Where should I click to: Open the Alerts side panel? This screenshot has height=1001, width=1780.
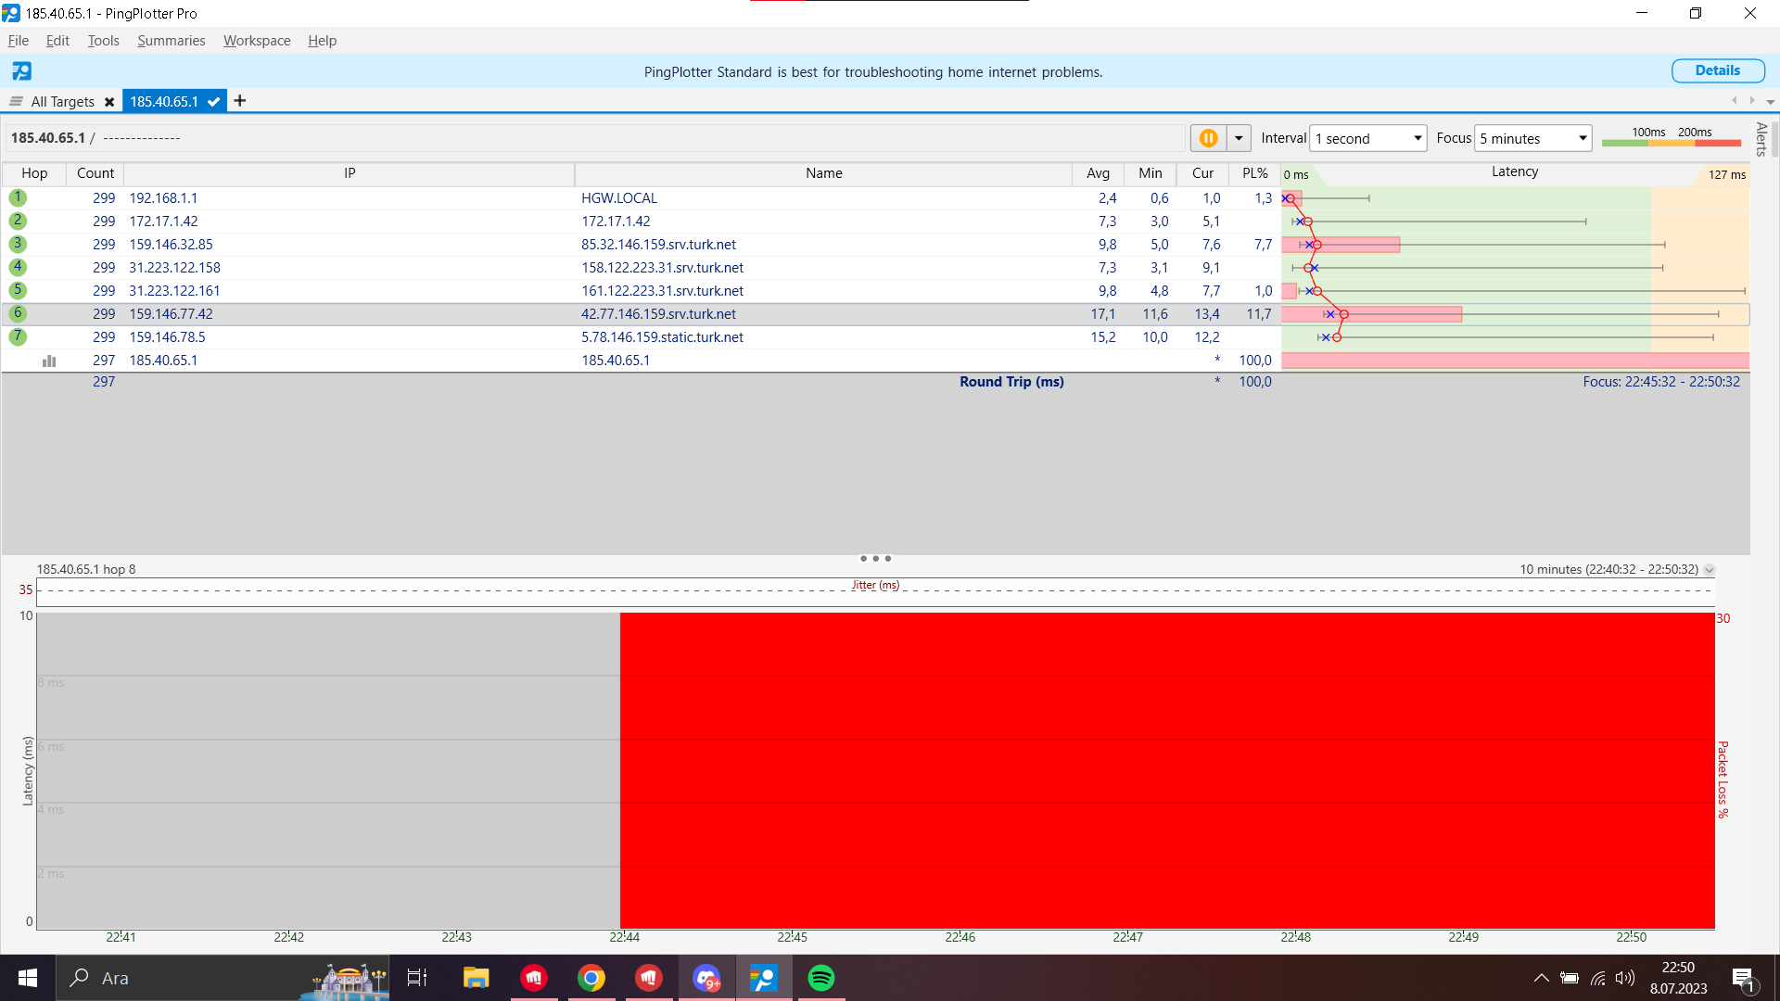(x=1761, y=139)
